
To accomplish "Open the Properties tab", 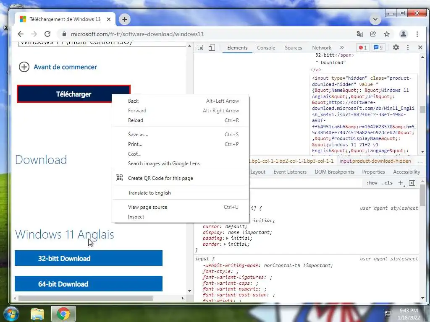I will click(373, 171).
